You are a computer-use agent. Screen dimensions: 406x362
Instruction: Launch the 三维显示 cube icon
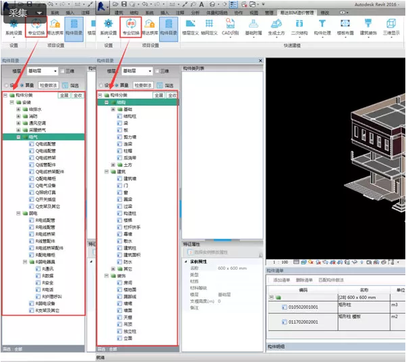tap(391, 27)
